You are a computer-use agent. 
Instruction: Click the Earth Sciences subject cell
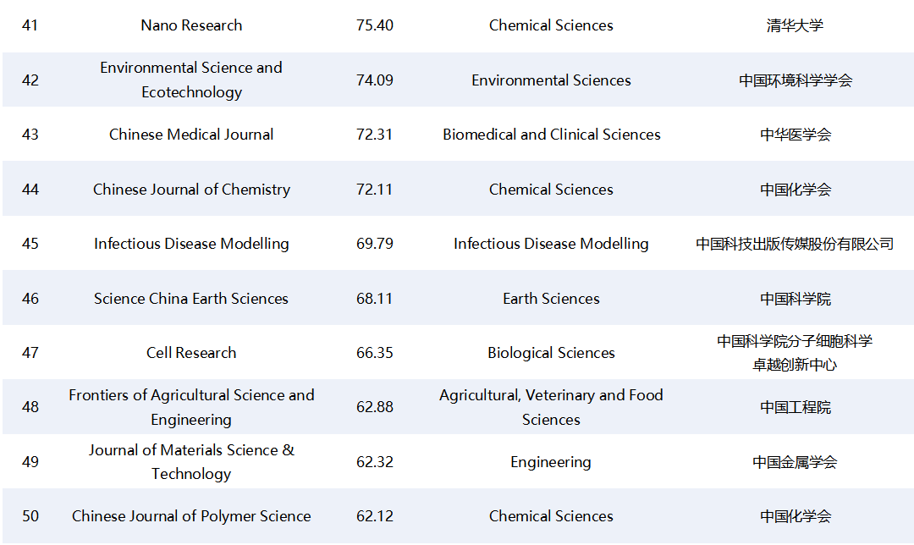(x=551, y=299)
